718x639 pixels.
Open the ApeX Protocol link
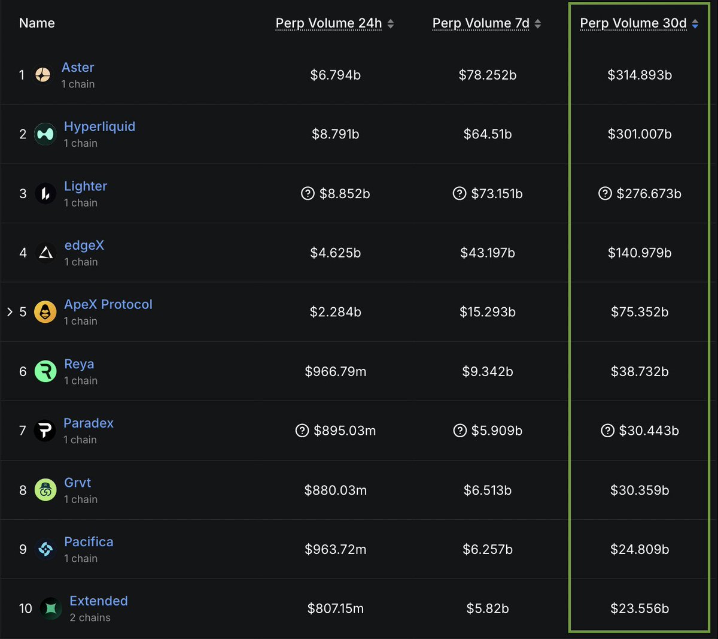pos(108,304)
